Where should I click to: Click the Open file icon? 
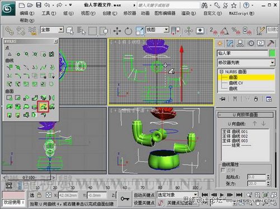pos(30,5)
